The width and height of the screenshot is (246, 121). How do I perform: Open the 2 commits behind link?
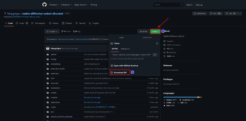coord(82,39)
